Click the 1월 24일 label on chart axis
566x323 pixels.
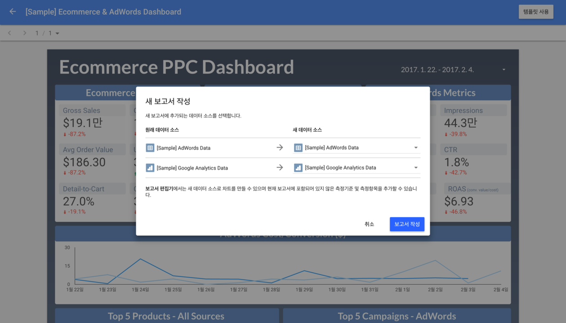(140, 290)
